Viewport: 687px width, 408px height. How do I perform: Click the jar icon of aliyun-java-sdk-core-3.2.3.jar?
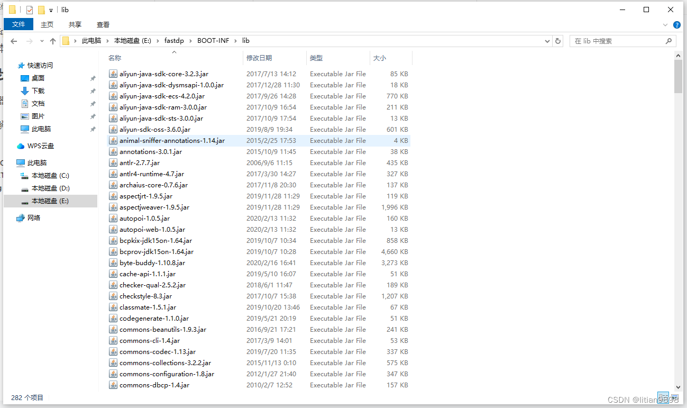tap(113, 74)
